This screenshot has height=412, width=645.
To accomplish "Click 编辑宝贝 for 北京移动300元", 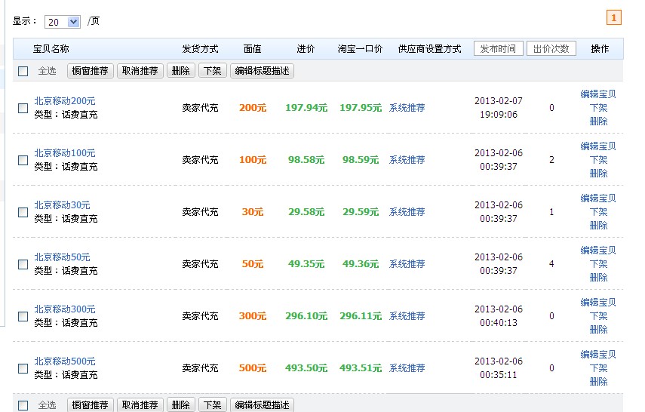I will click(598, 303).
